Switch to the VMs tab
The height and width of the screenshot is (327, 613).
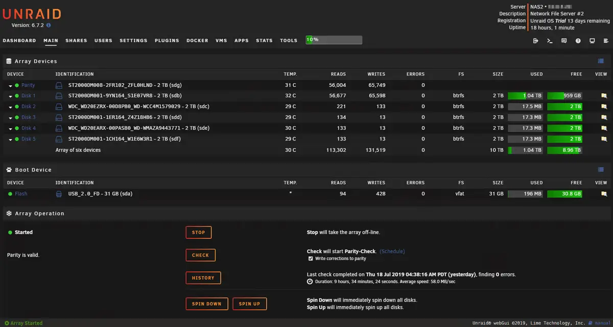(221, 40)
